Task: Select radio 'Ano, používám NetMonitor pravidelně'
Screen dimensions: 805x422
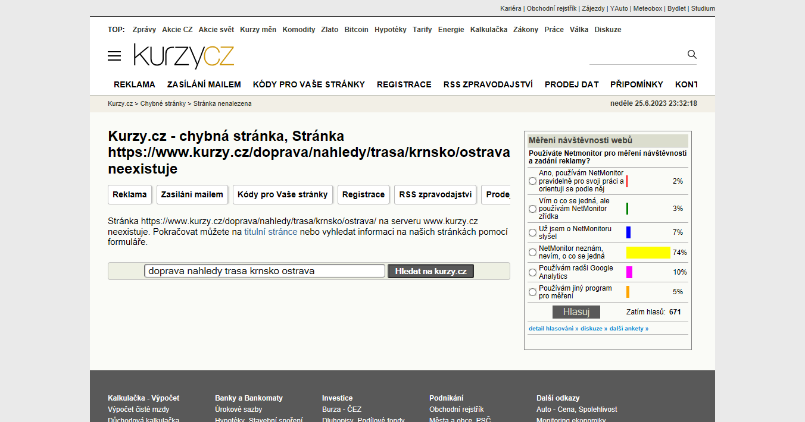Action: tap(532, 181)
